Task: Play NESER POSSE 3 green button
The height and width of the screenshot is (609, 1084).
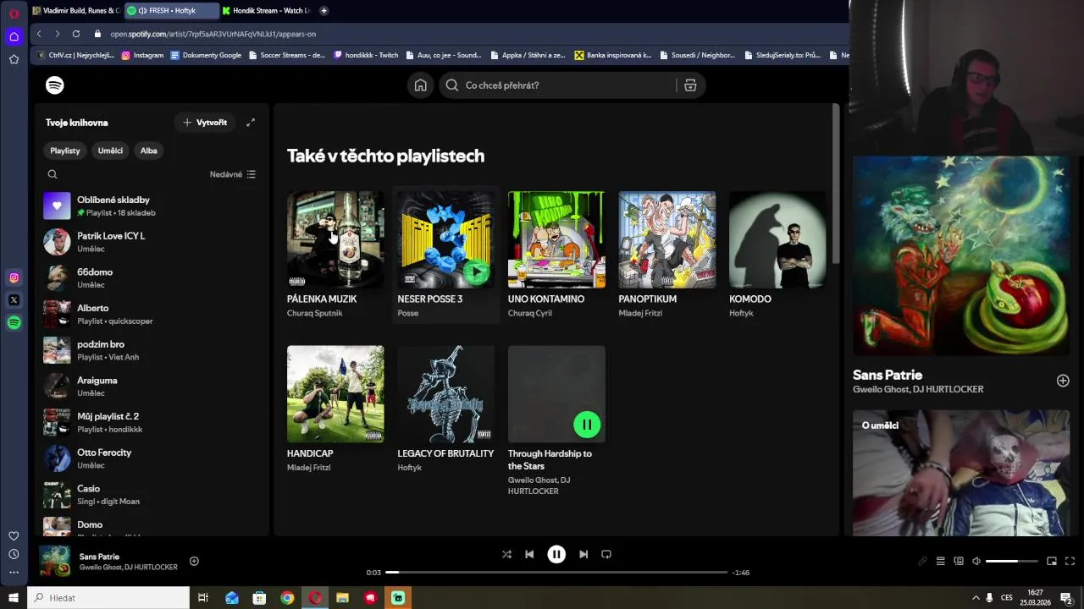Action: 476,271
